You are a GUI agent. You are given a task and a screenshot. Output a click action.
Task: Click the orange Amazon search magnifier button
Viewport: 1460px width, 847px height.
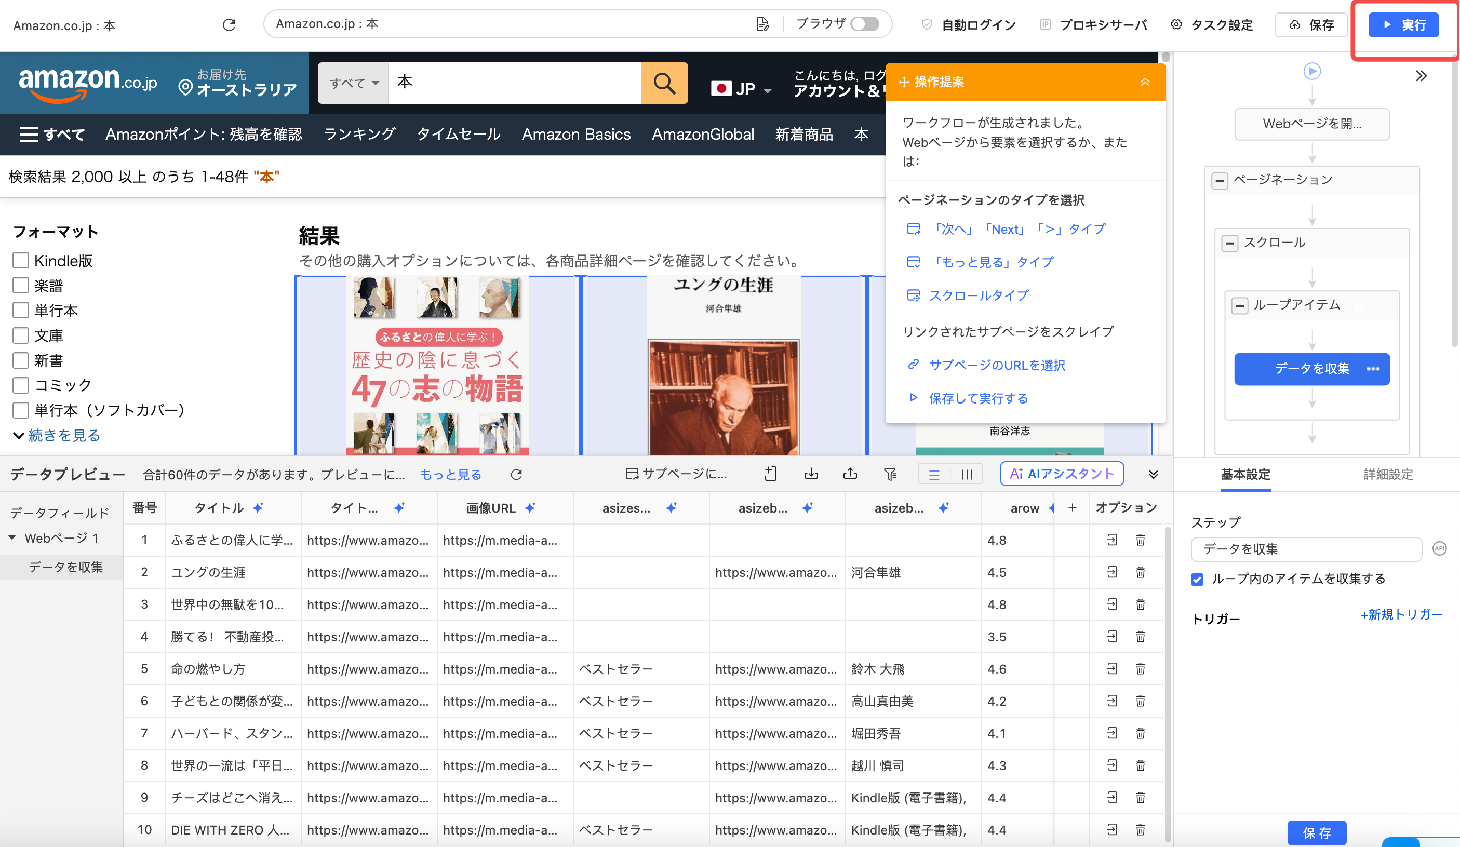click(x=664, y=83)
